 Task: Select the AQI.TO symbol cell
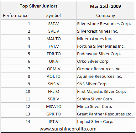coord(54,76)
